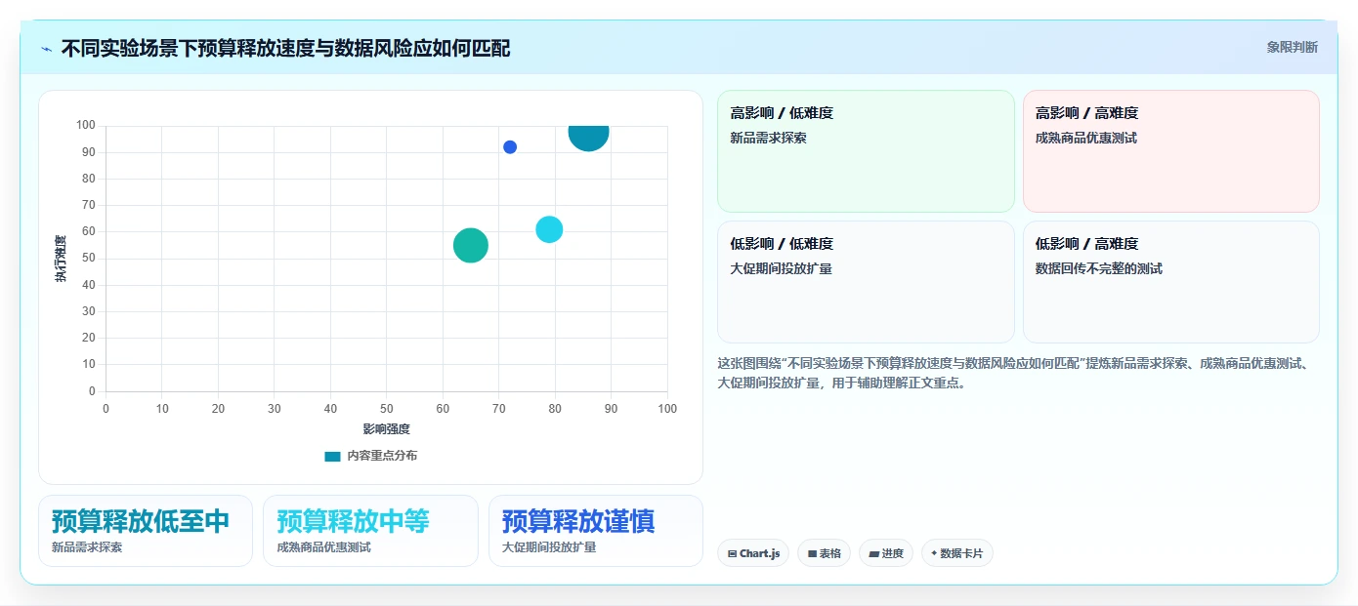Click the sparkle icon in 数据卡片 tag
Image resolution: width=1358 pixels, height=606 pixels.
tap(934, 553)
